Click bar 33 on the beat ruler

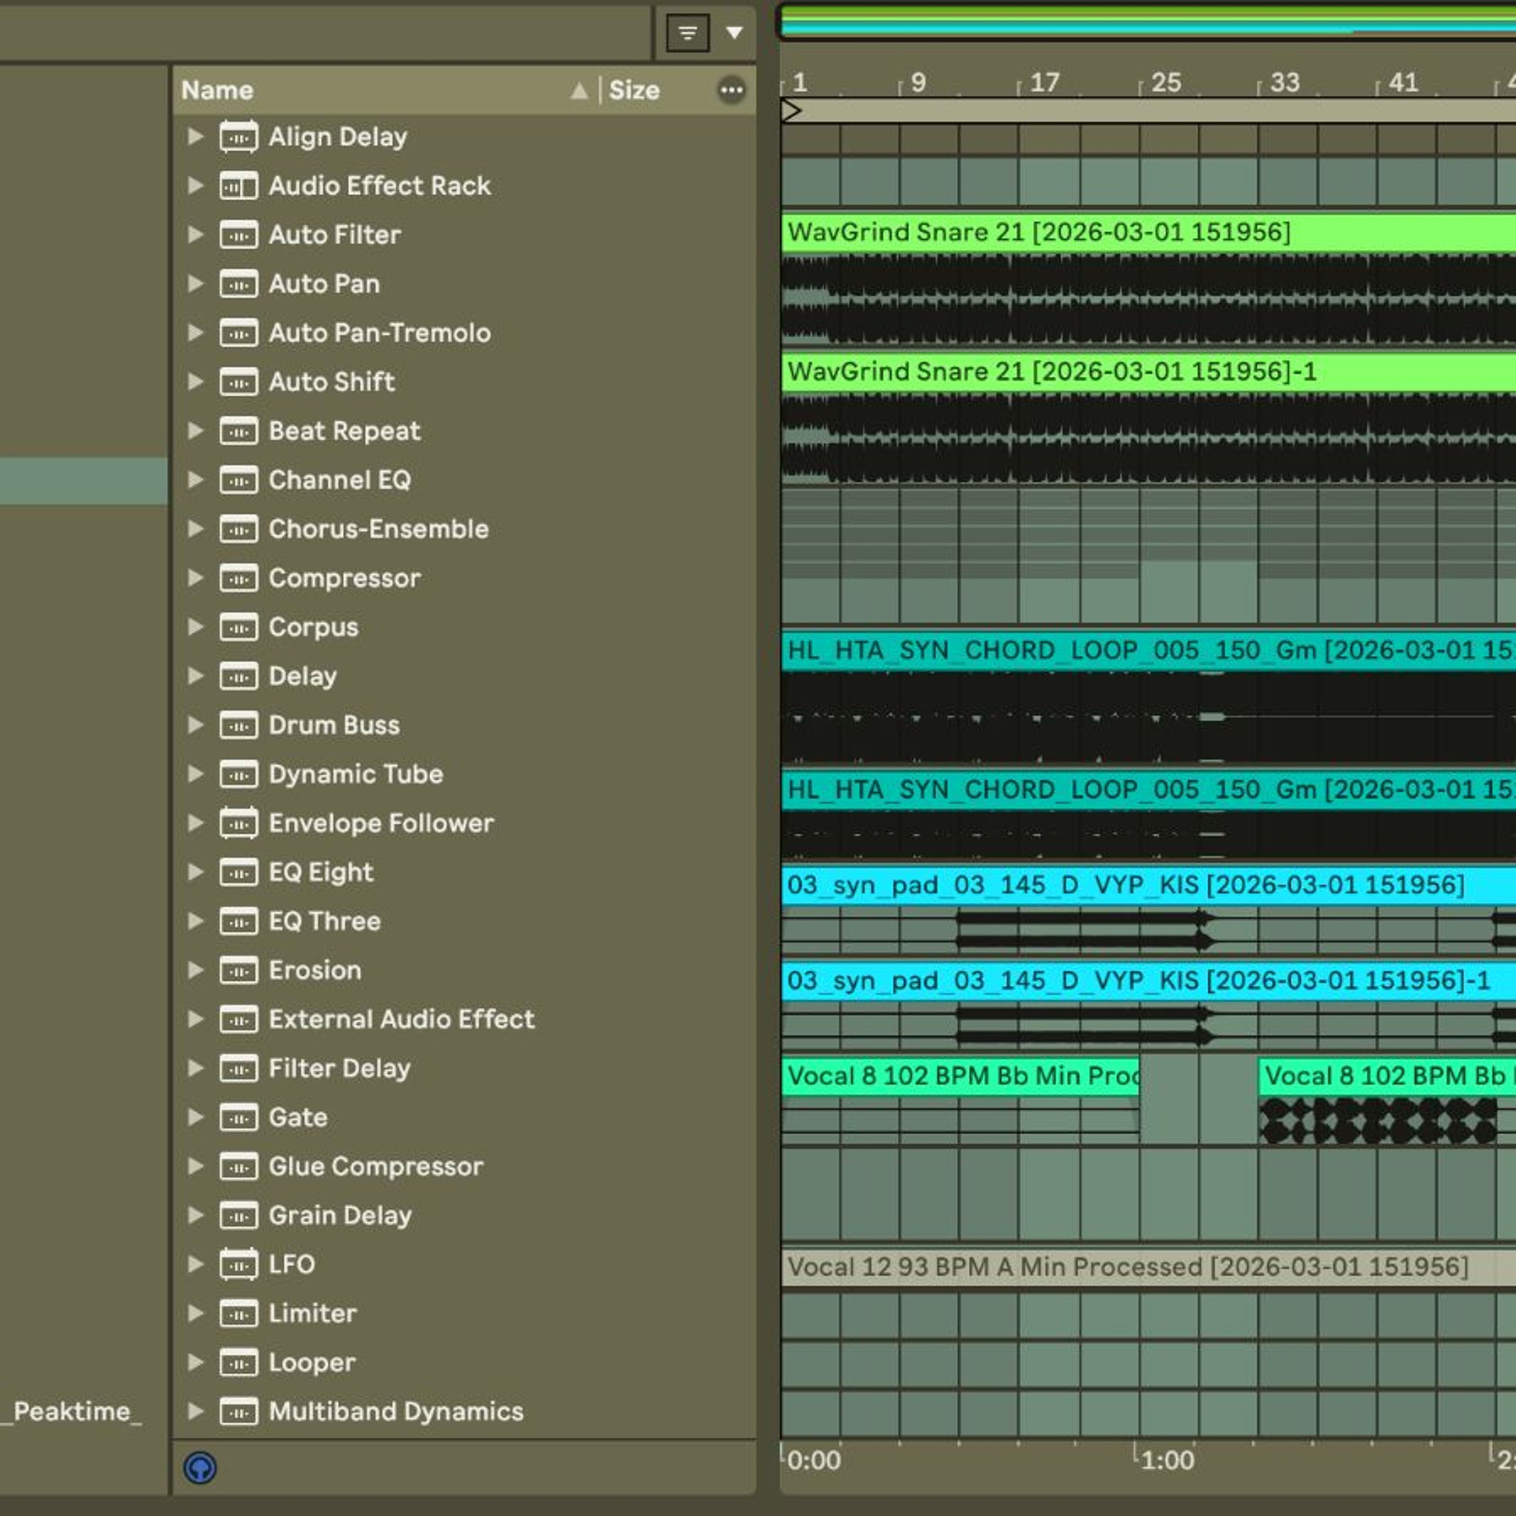[1285, 82]
